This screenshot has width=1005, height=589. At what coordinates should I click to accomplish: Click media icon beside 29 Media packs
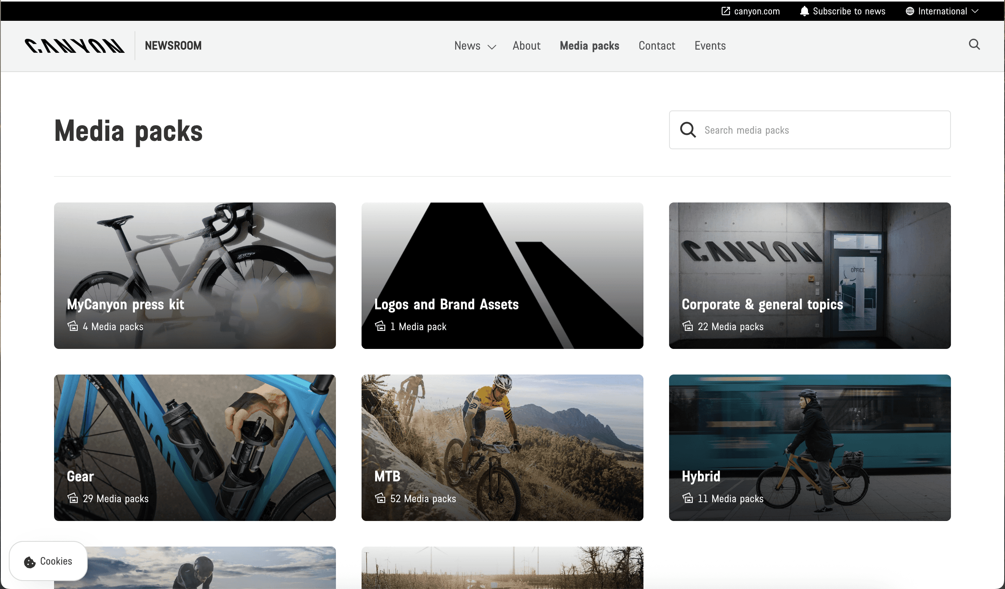72,498
